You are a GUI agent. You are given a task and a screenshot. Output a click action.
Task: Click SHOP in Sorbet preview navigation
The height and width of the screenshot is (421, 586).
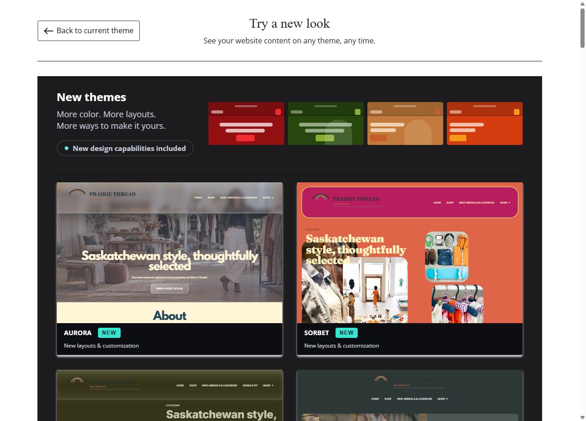tap(450, 203)
